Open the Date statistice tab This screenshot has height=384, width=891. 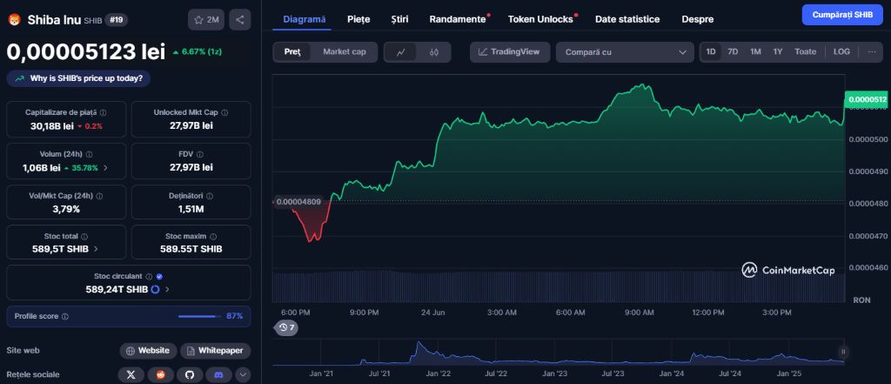pyautogui.click(x=627, y=19)
